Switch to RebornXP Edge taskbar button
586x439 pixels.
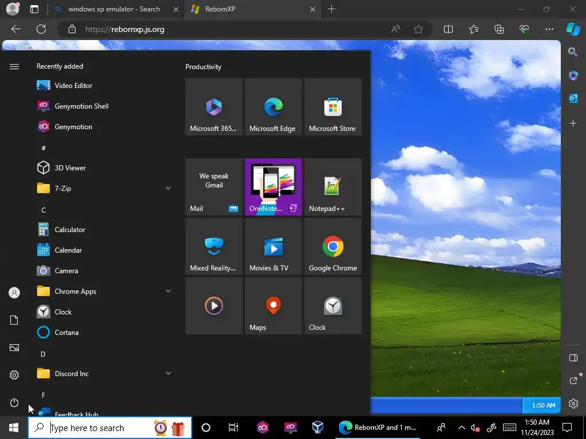click(x=378, y=428)
